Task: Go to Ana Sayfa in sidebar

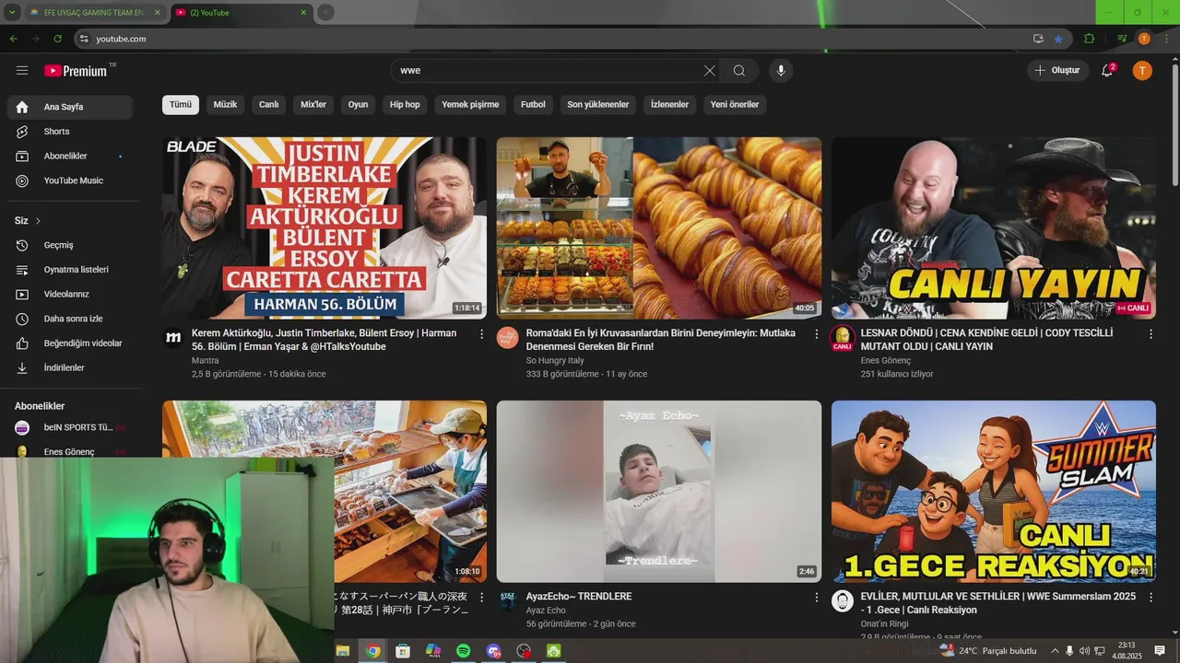Action: pos(70,107)
